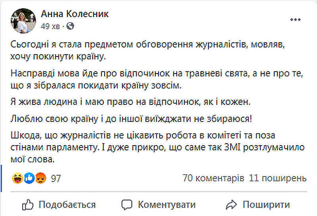317x216 pixels.
Task: Click the curved share arrow icon
Action: (231, 205)
